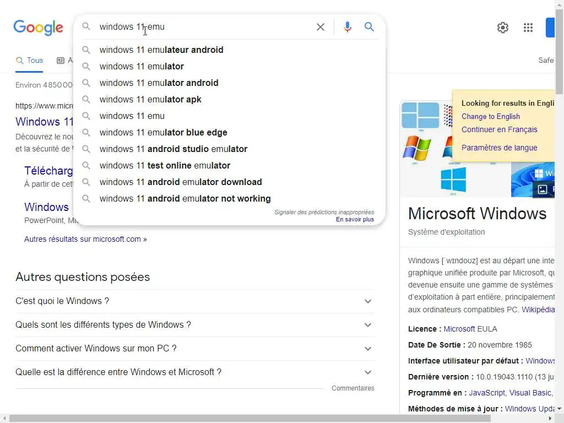Click magnifier icon beside 'windows 11 emulator apk'
Screen dimensions: 564x423
pyautogui.click(x=86, y=99)
